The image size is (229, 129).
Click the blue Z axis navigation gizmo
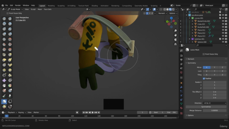pos(171,18)
